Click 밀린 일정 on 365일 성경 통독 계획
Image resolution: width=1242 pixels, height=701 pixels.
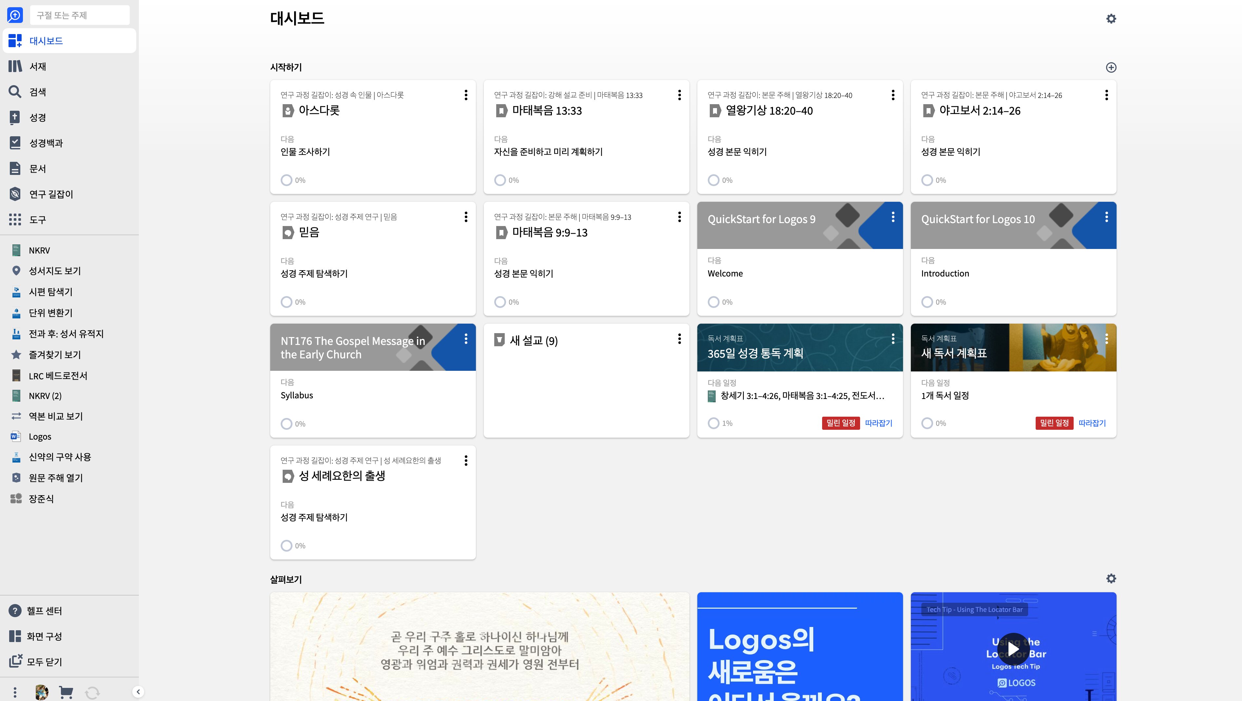[841, 423]
